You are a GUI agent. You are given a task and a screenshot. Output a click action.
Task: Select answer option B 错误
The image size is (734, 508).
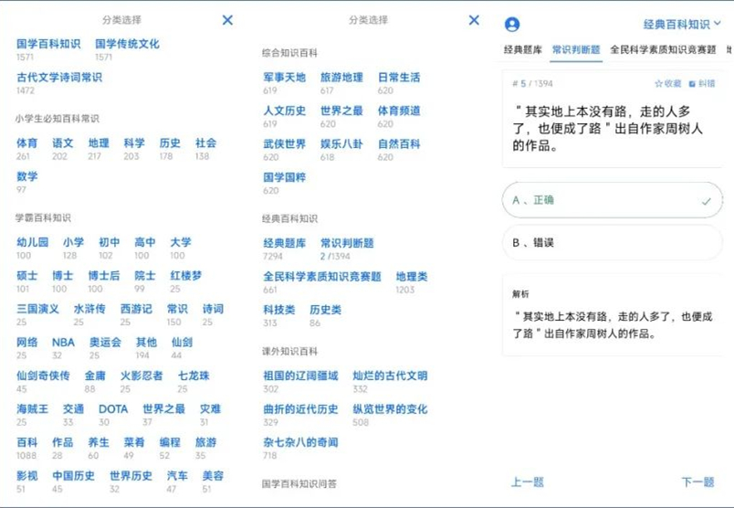613,242
